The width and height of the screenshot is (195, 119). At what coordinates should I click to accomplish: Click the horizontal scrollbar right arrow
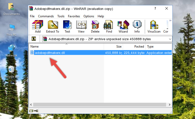[169, 105]
